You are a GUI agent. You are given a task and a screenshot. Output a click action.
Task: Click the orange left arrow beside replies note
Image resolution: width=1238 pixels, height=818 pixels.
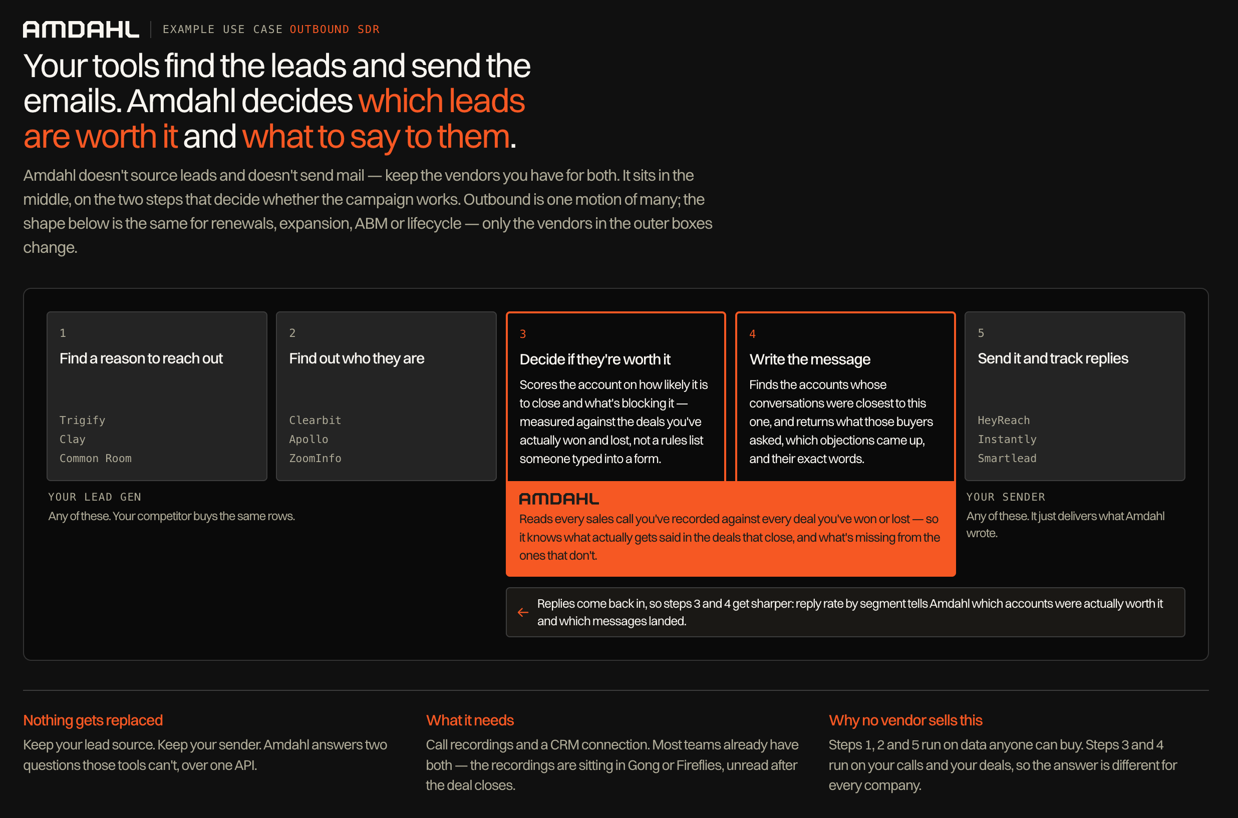point(523,612)
